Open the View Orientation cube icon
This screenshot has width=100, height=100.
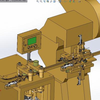point(54,1)
